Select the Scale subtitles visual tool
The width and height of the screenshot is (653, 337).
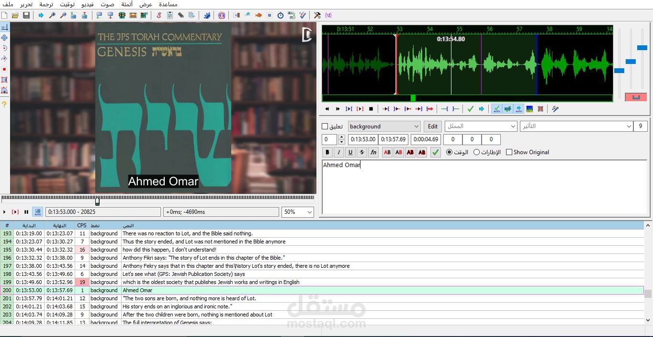pos(4,69)
